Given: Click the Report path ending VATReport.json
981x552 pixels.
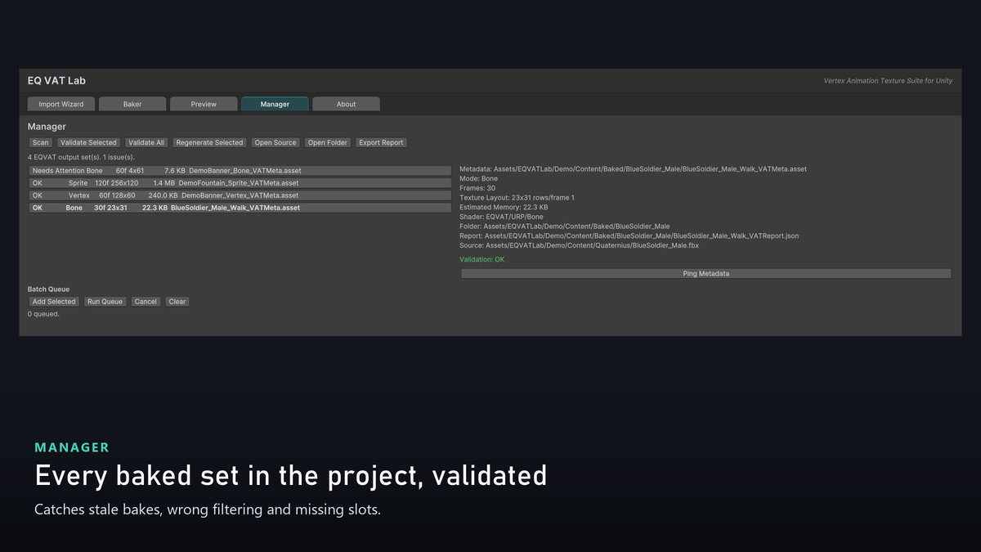Looking at the screenshot, I should tap(629, 236).
